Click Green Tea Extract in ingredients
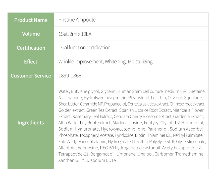216x184 pixels. tap(102, 110)
